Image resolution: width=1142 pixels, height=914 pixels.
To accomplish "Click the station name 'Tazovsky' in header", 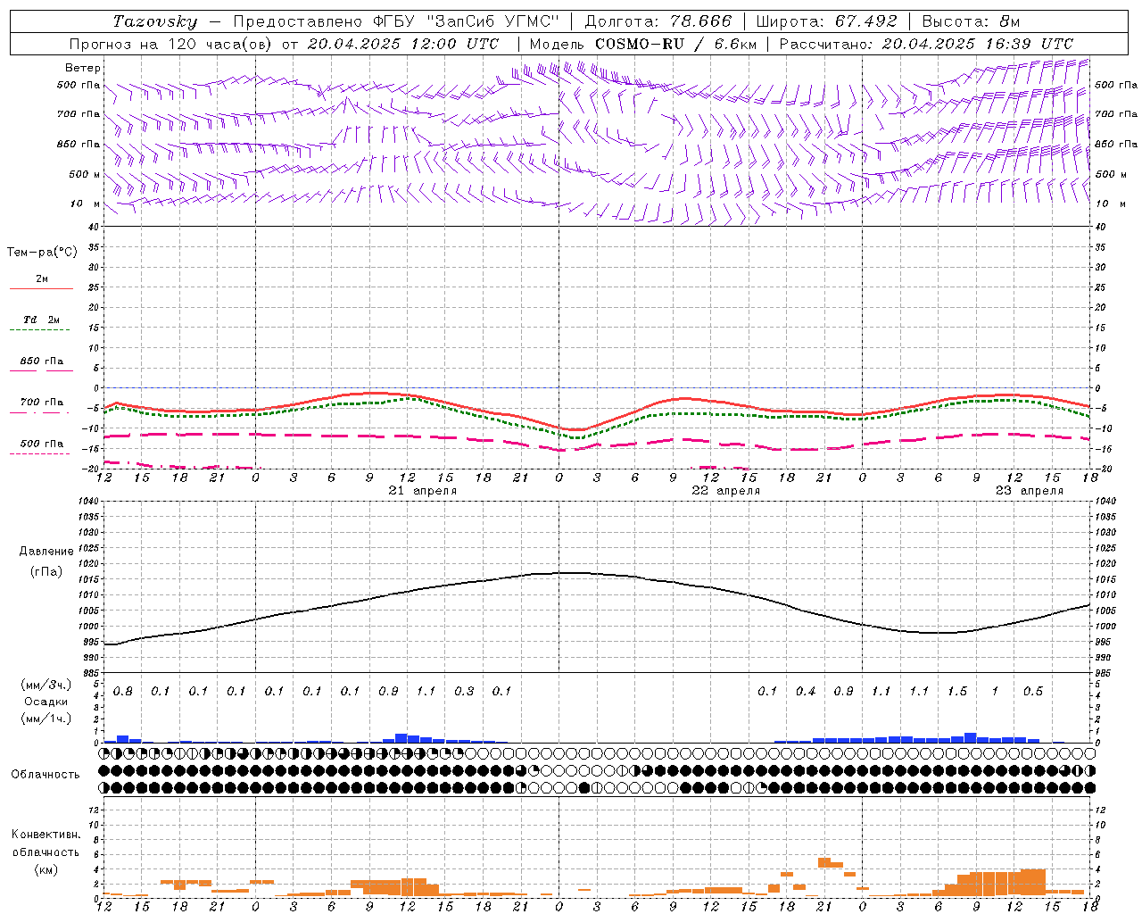I will pos(155,21).
